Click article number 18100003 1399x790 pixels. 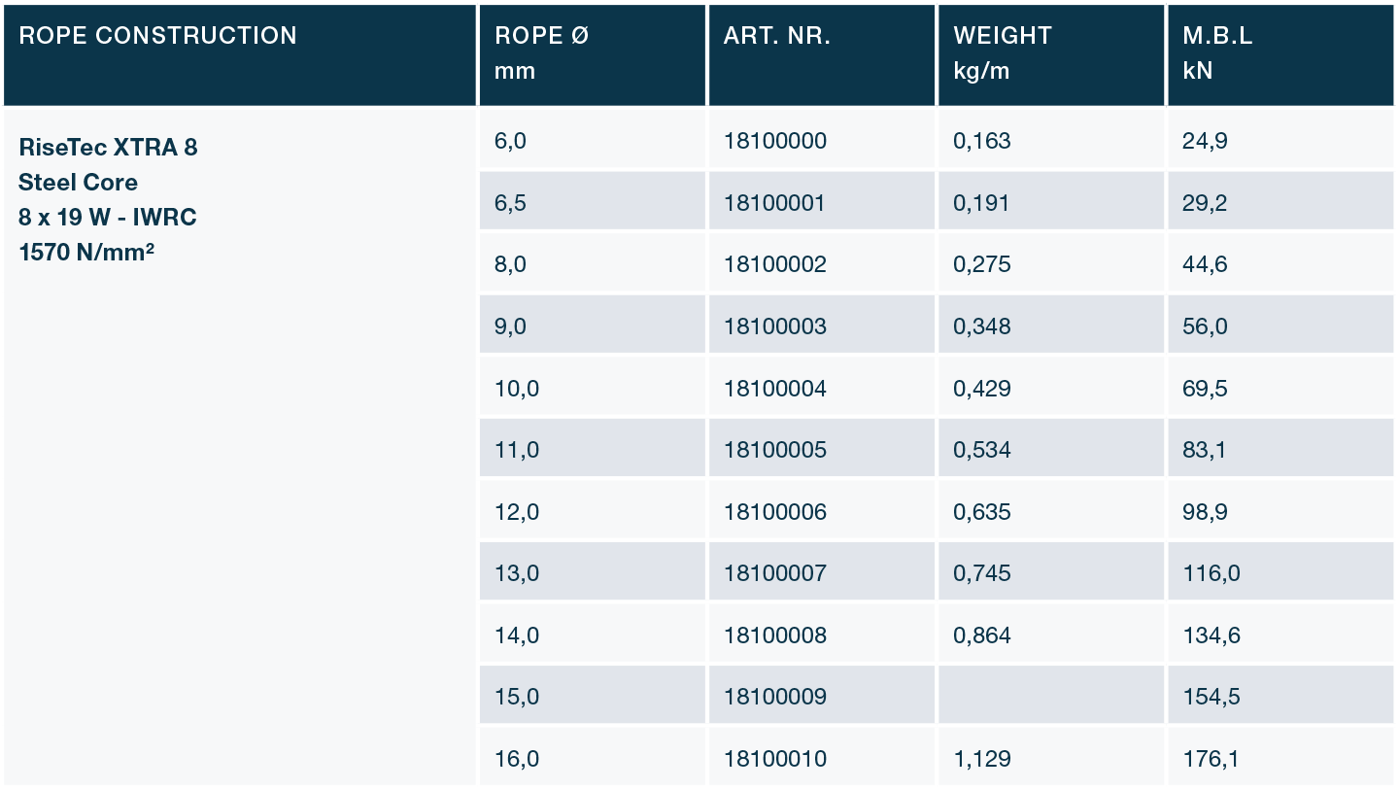(775, 326)
